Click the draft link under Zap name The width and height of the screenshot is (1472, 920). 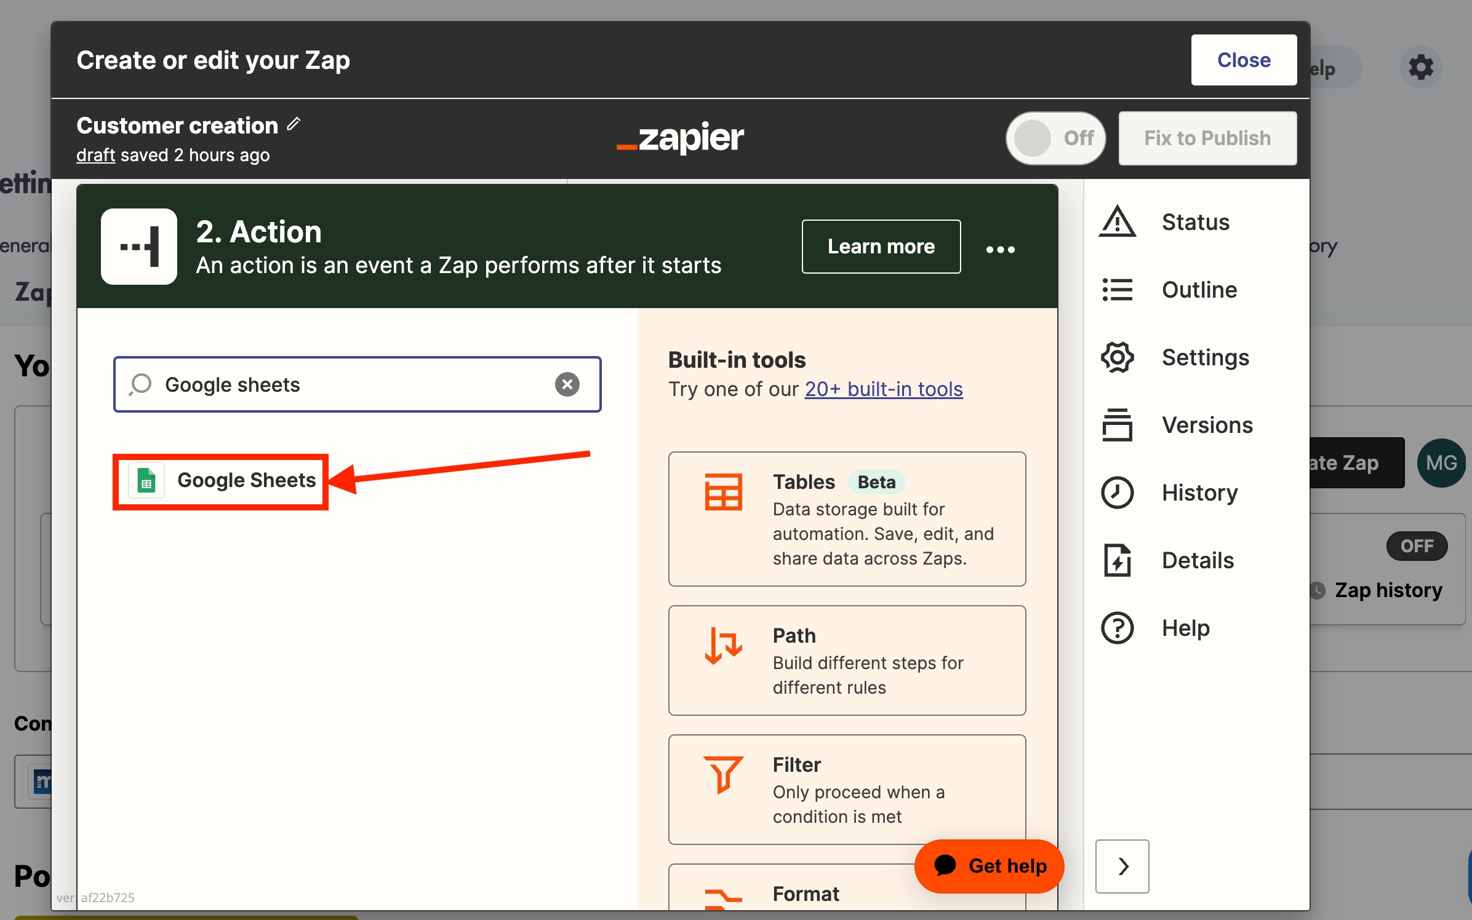95,155
